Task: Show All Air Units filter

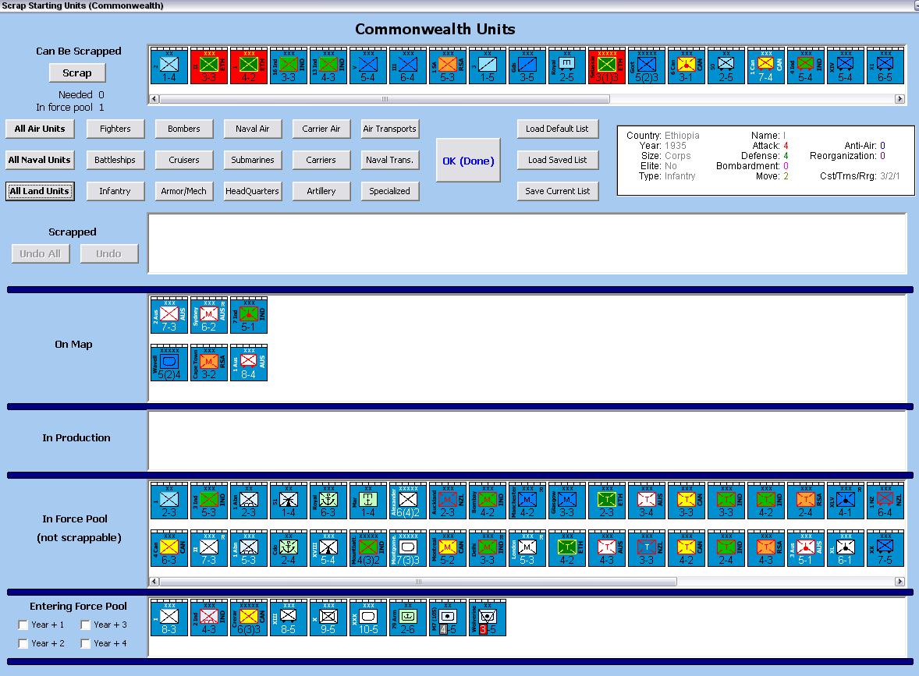Action: [40, 129]
